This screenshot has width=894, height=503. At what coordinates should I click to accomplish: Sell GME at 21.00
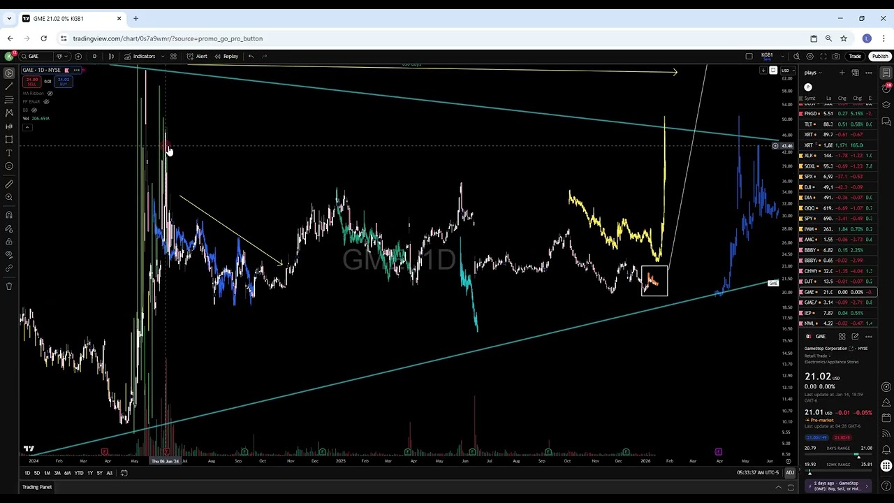click(31, 82)
